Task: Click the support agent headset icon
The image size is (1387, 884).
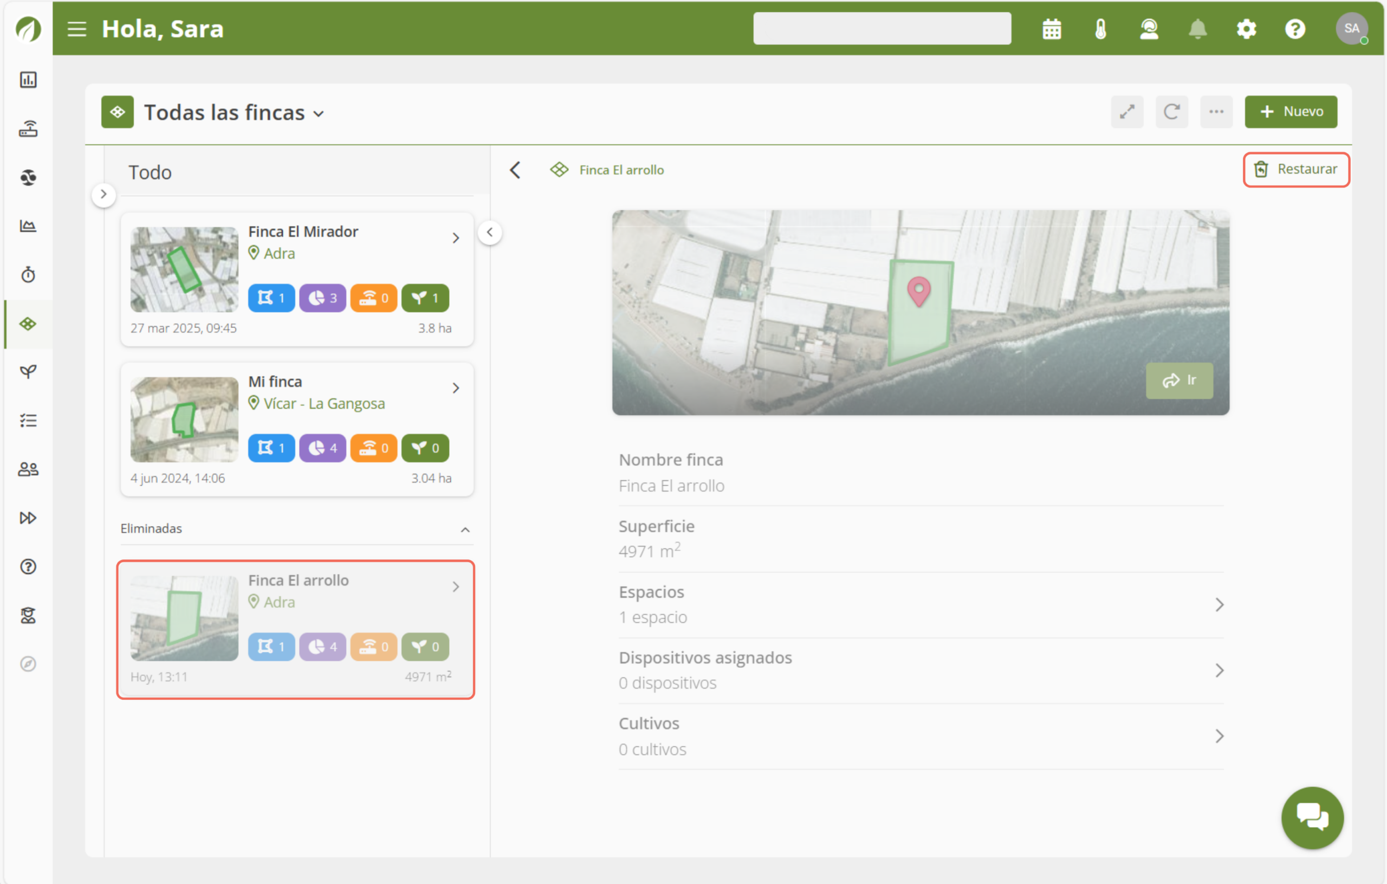Action: (x=1149, y=29)
